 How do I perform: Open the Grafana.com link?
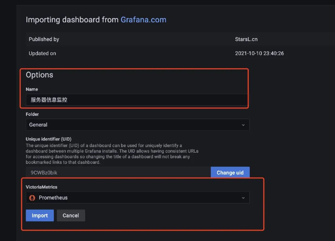143,20
